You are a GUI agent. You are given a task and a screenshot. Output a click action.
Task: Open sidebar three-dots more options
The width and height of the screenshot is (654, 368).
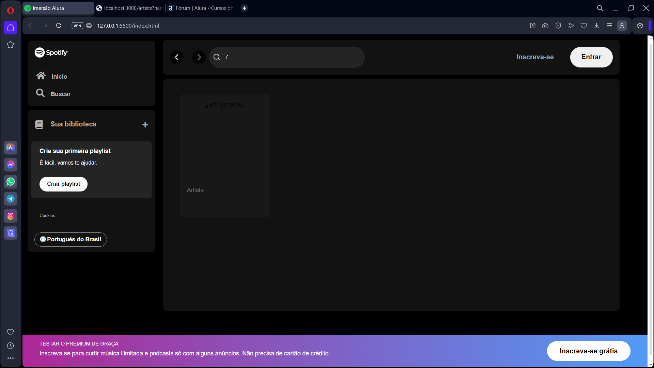tap(11, 358)
